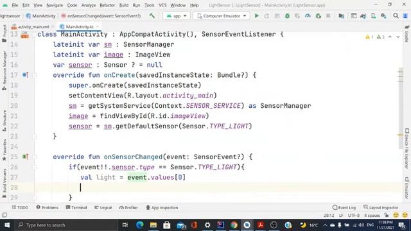Open the Build menu

coord(124,5)
